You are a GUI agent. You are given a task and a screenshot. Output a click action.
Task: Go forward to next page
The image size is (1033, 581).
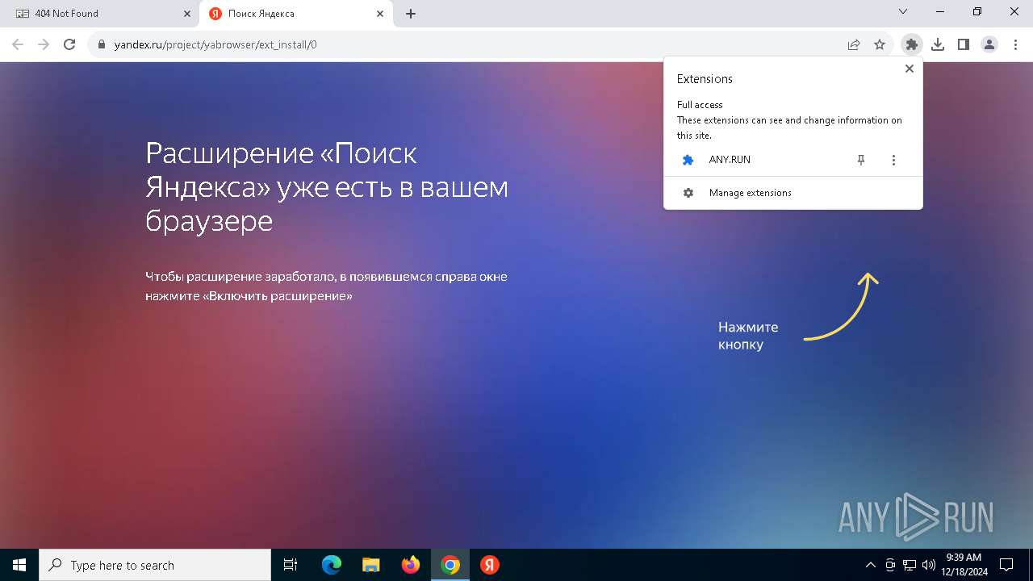tap(44, 44)
